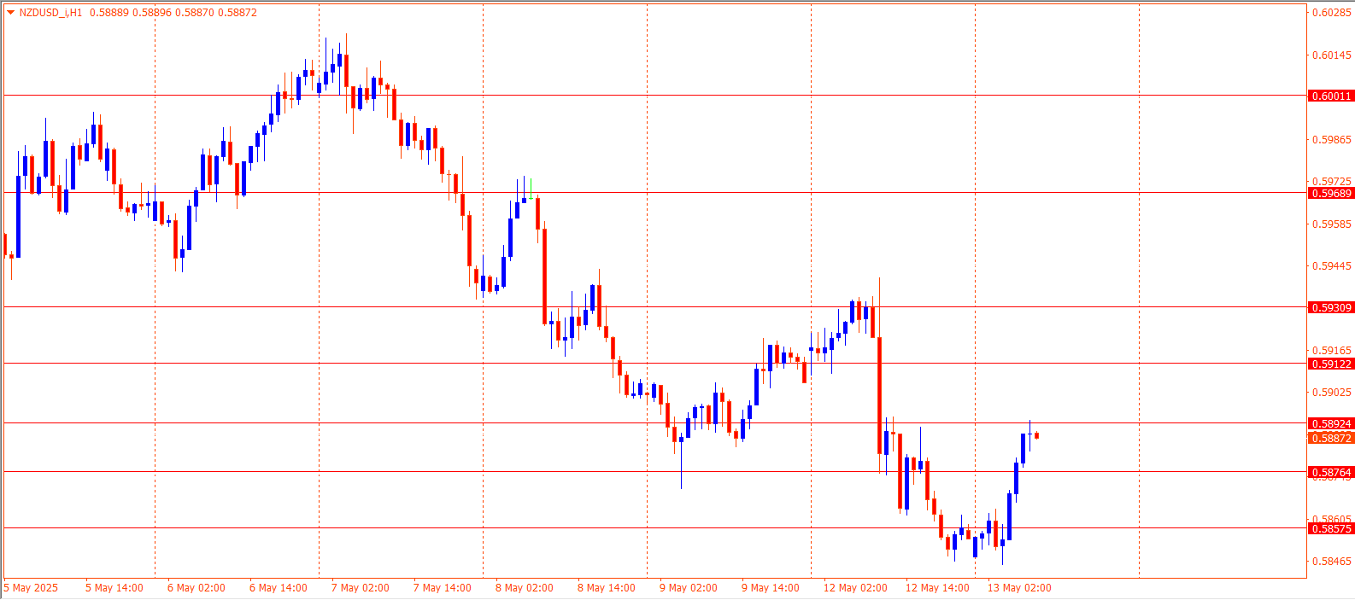Select the 0.58764 horizontal line price label
The height and width of the screenshot is (600, 1355).
pos(1331,473)
